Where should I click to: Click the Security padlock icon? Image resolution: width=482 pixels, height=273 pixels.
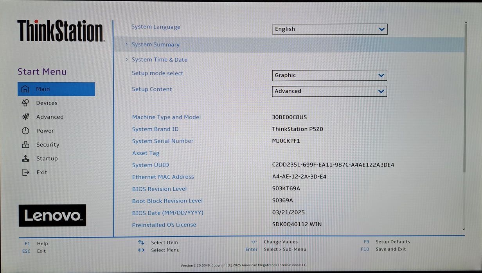tap(25, 144)
